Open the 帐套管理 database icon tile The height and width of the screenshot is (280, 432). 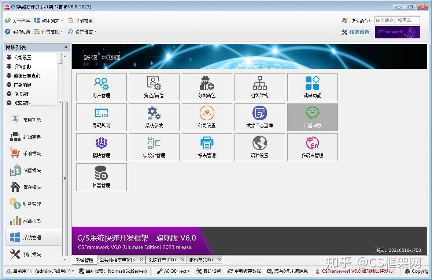coord(101,177)
